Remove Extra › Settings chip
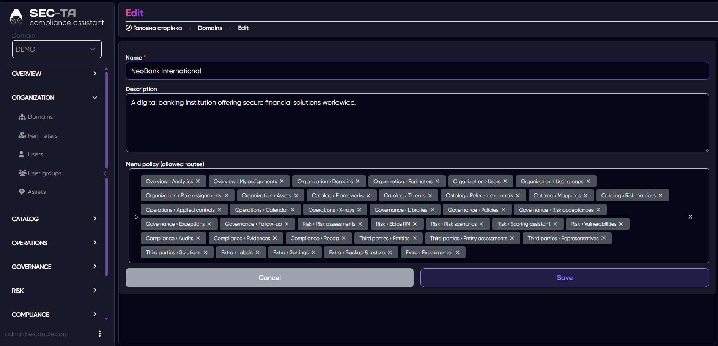Screen dimensions: 718x346 (313, 252)
